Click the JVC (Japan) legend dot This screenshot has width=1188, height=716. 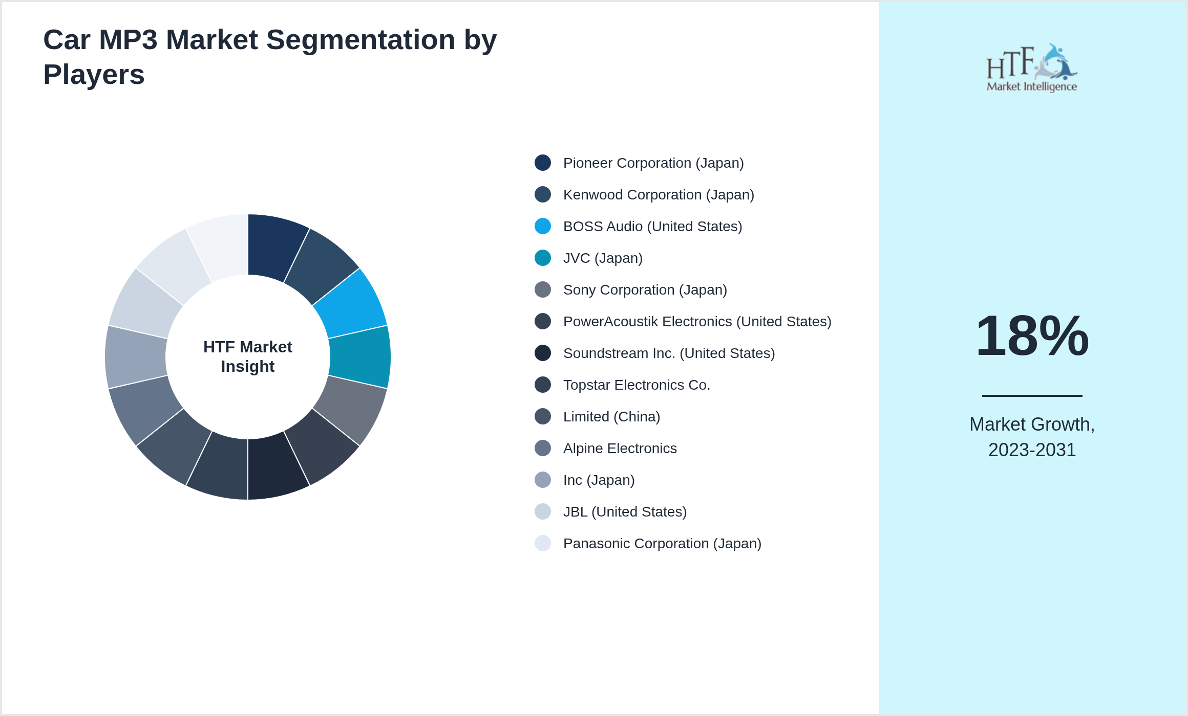click(x=543, y=258)
